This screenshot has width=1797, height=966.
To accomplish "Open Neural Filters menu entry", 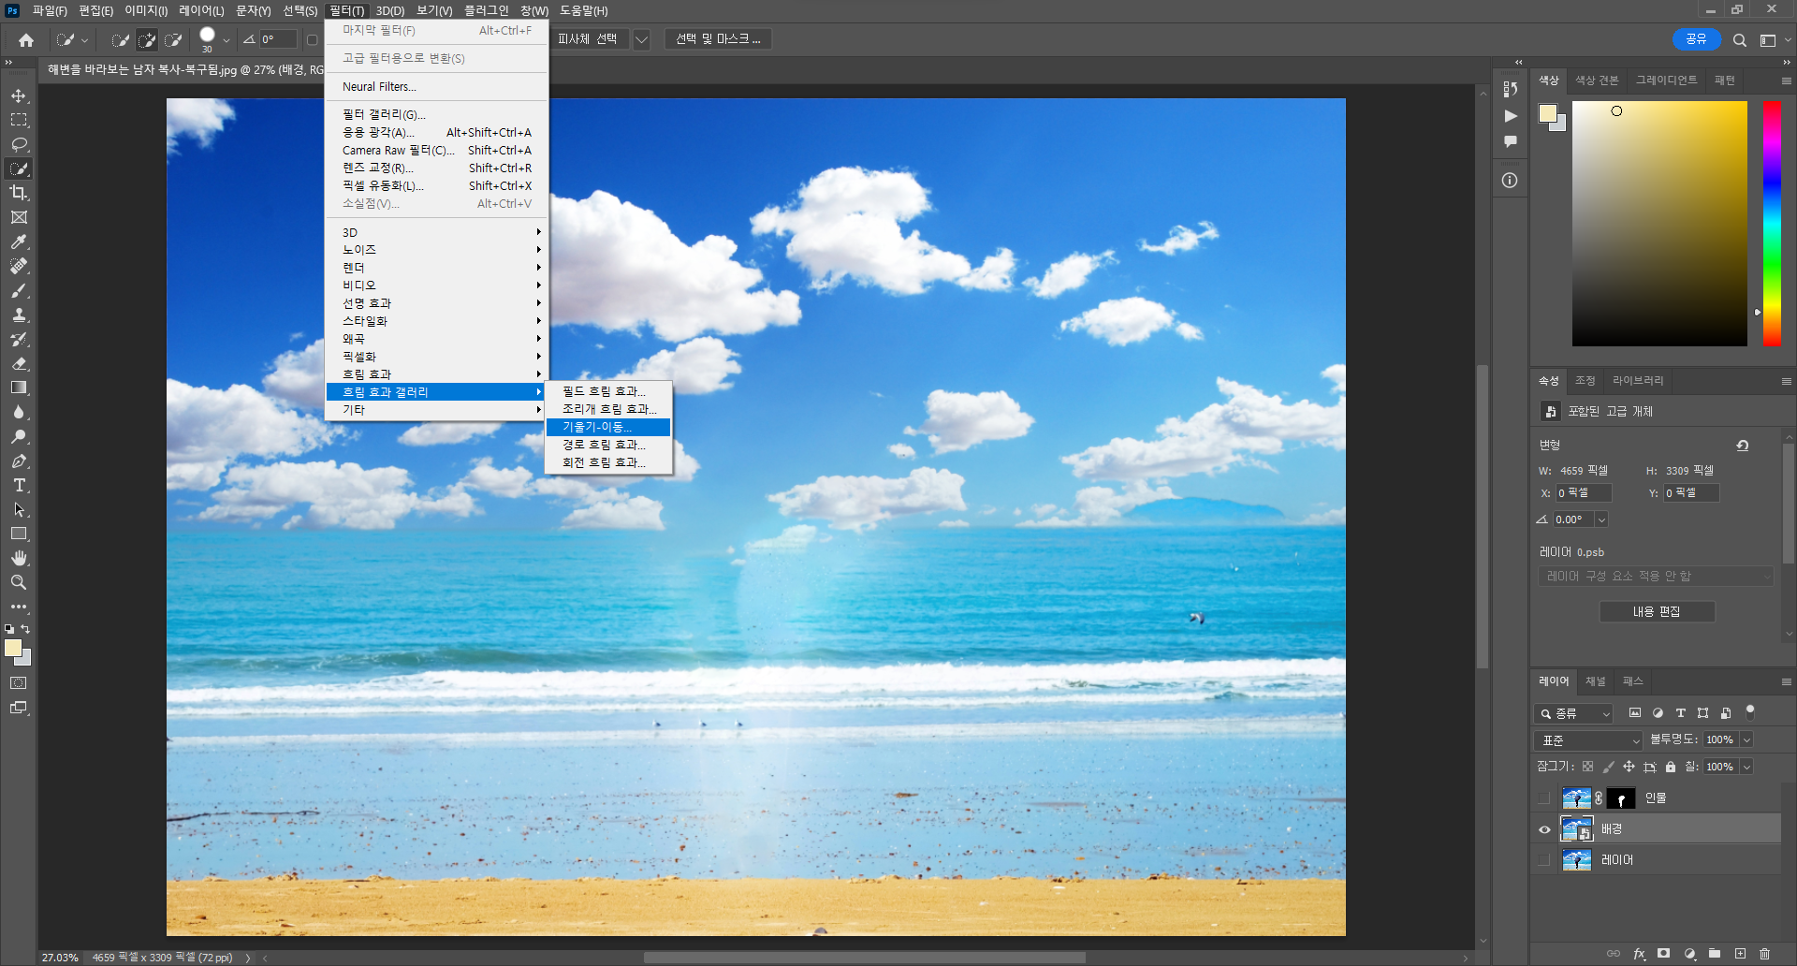I will pos(436,86).
